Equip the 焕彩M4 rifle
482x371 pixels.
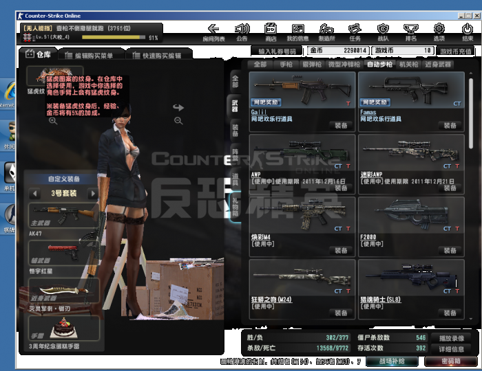(x=341, y=251)
